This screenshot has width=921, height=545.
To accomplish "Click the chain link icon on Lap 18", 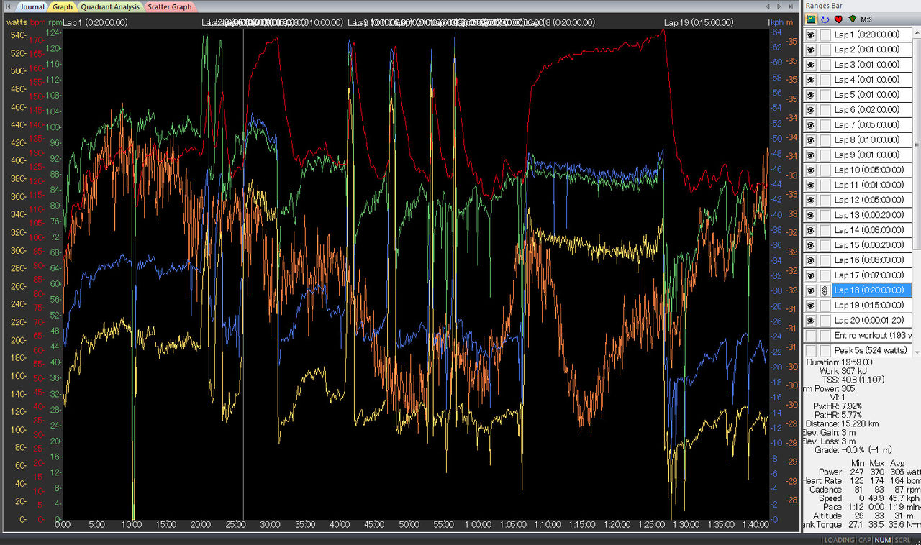I will tap(825, 290).
